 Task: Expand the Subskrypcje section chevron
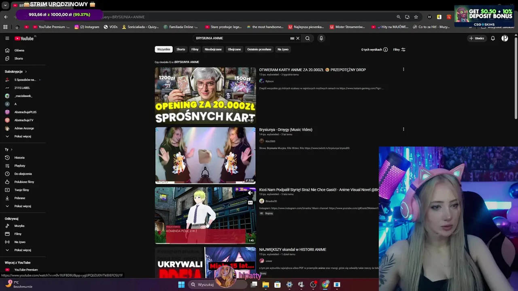click(x=26, y=72)
